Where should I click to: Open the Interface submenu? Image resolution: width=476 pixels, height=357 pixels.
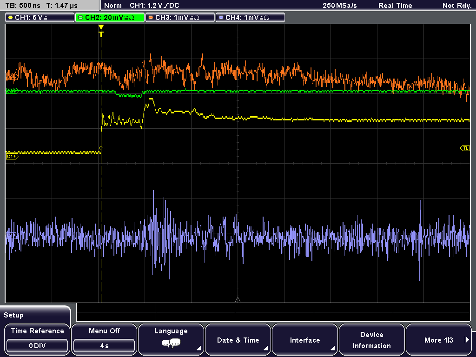tap(305, 339)
